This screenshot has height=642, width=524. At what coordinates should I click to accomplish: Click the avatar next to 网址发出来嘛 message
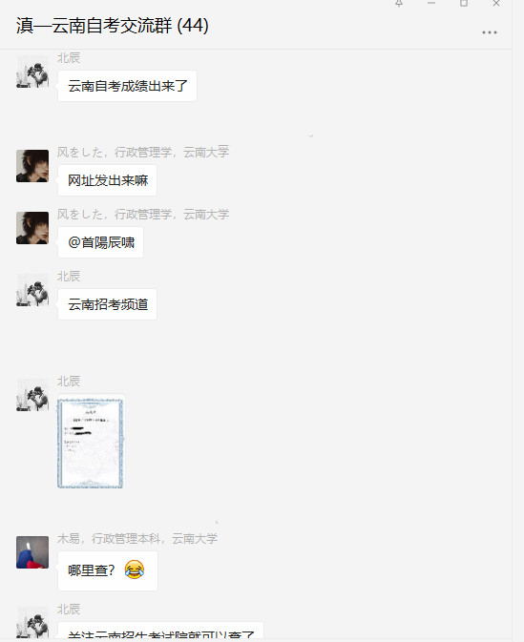(32, 166)
